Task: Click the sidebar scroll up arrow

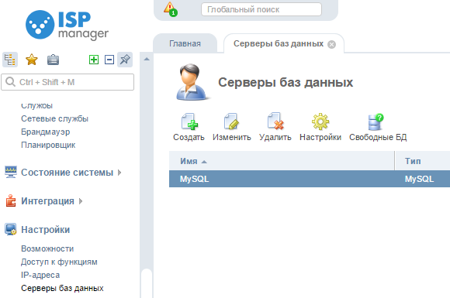Action: point(147,60)
